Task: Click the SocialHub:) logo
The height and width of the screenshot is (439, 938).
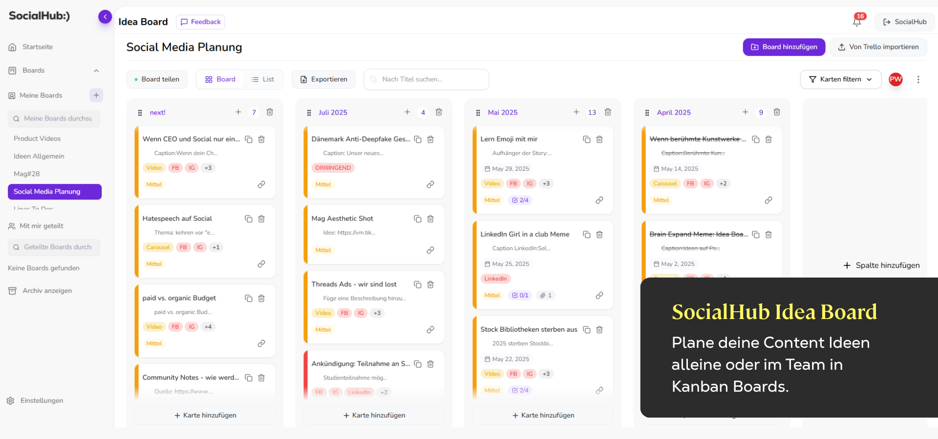Action: pos(40,16)
